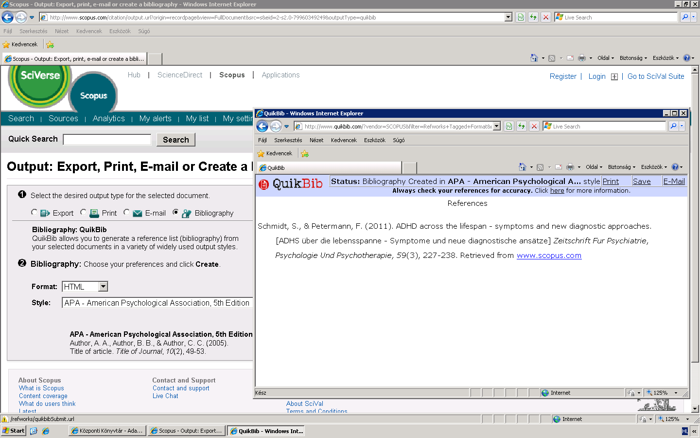
Task: Select the E-mail output radio button
Action: point(126,212)
